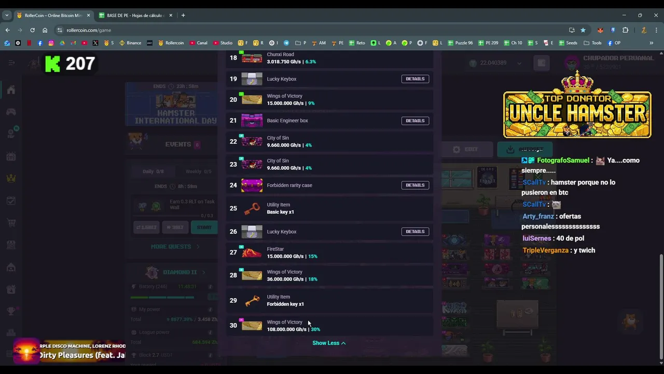Open the X (Twitter) bookmark icon
This screenshot has height=374, width=664.
click(x=95, y=43)
